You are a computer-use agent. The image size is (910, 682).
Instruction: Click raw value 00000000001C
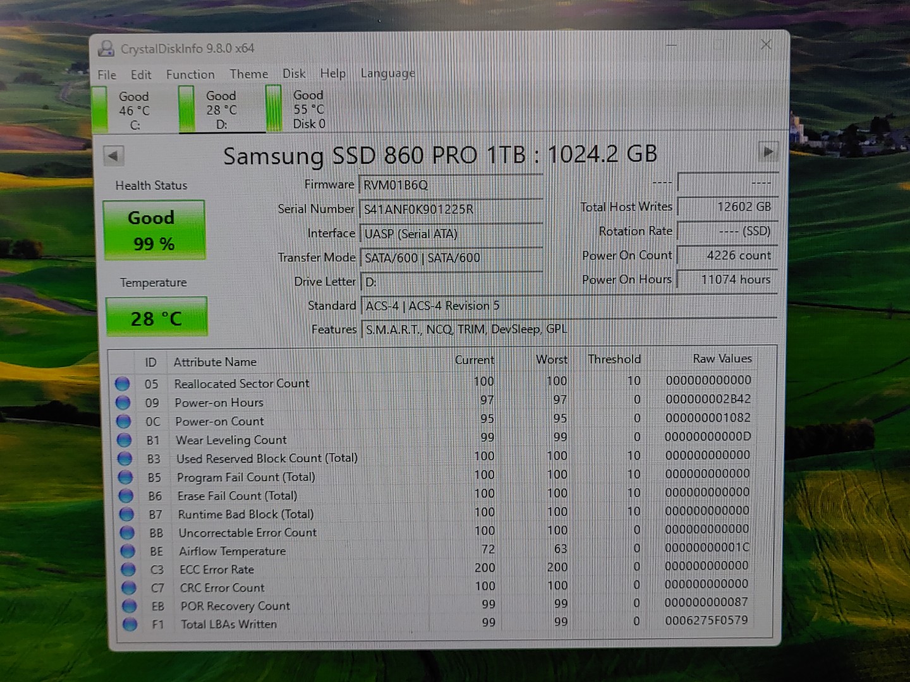coord(707,547)
